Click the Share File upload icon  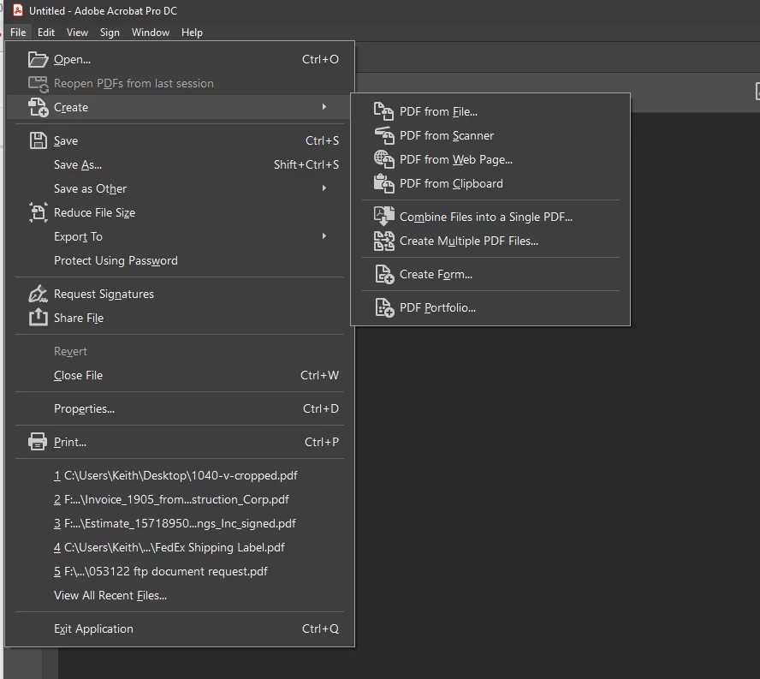38,317
